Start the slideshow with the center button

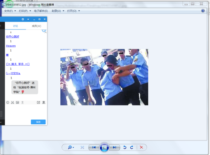click(x=104, y=148)
